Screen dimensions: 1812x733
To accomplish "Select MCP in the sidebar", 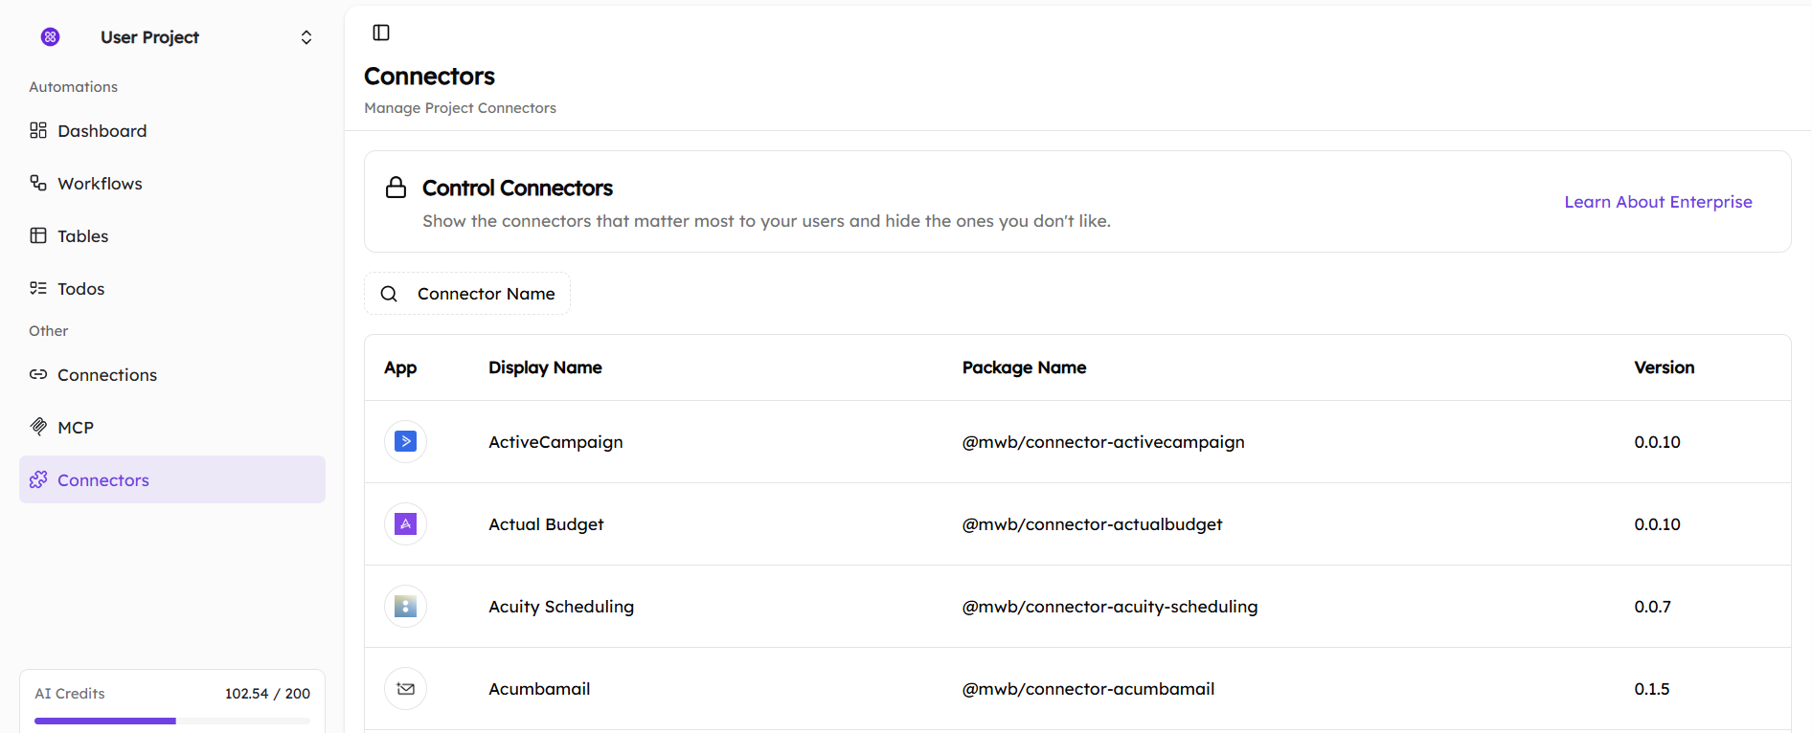I will 75,428.
